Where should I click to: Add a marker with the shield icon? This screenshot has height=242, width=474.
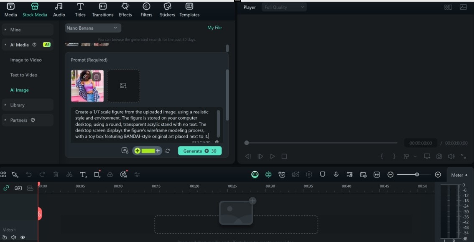point(323,174)
